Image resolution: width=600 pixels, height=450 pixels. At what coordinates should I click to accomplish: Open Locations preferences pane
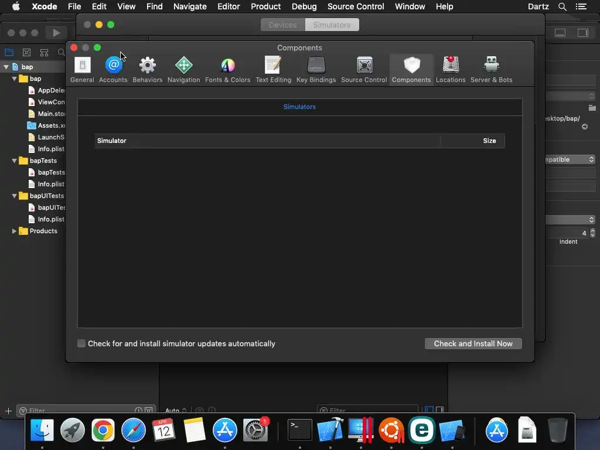451,70
